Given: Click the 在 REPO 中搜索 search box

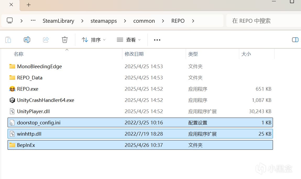Looking at the screenshot, I should click(264, 21).
